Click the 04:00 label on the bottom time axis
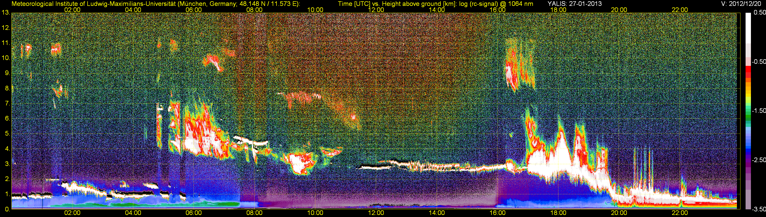 pos(133,213)
